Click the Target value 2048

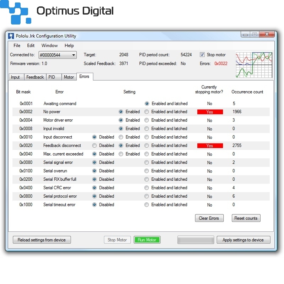pos(124,55)
